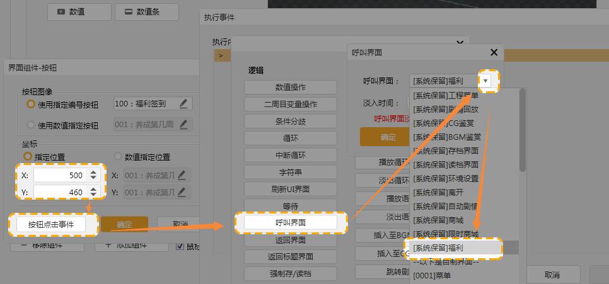Open the 呼叫界面 dropdown arrow
Image resolution: width=609 pixels, height=284 pixels.
[485, 81]
